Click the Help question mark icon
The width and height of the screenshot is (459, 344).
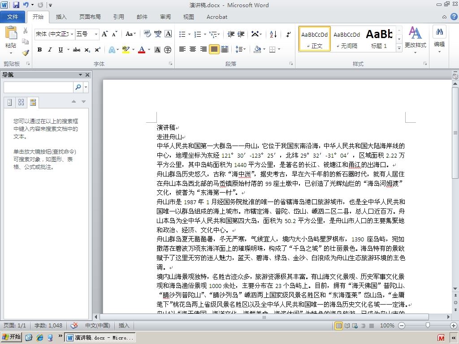[454, 17]
